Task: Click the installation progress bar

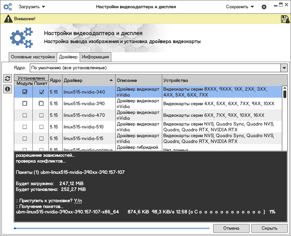Action: tap(111, 228)
